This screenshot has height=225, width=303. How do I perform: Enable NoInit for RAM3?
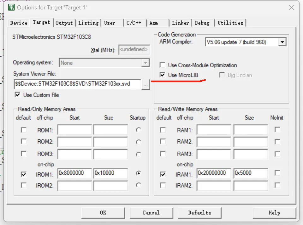click(277, 154)
